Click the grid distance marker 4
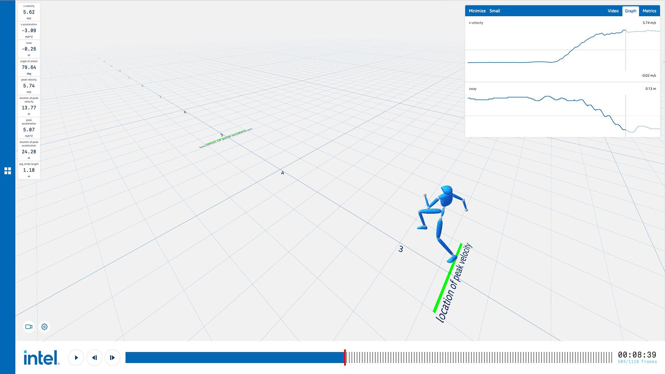665x374 pixels. (x=282, y=173)
